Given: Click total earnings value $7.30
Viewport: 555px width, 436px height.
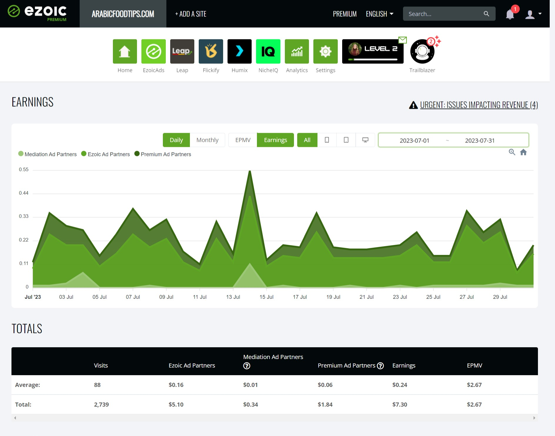Looking at the screenshot, I should click(x=399, y=405).
